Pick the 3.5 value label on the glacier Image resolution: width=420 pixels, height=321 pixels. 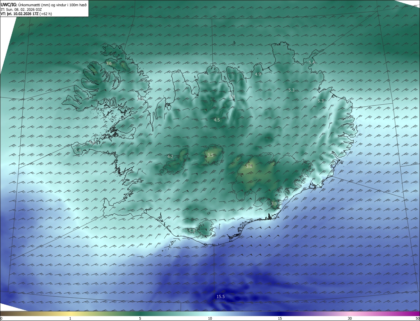[x=210, y=155]
